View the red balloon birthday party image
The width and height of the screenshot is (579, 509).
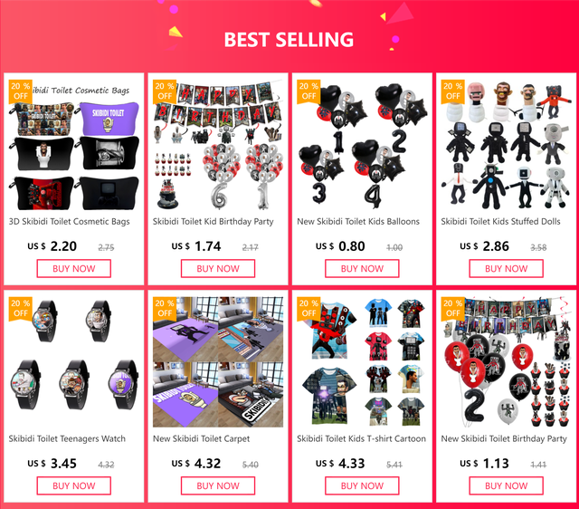507,362
